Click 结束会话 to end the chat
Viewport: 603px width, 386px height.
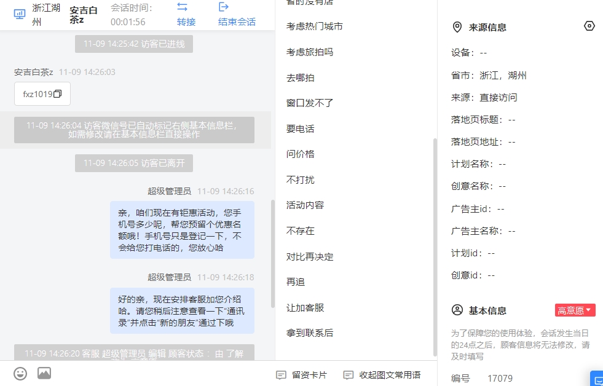pos(237,22)
